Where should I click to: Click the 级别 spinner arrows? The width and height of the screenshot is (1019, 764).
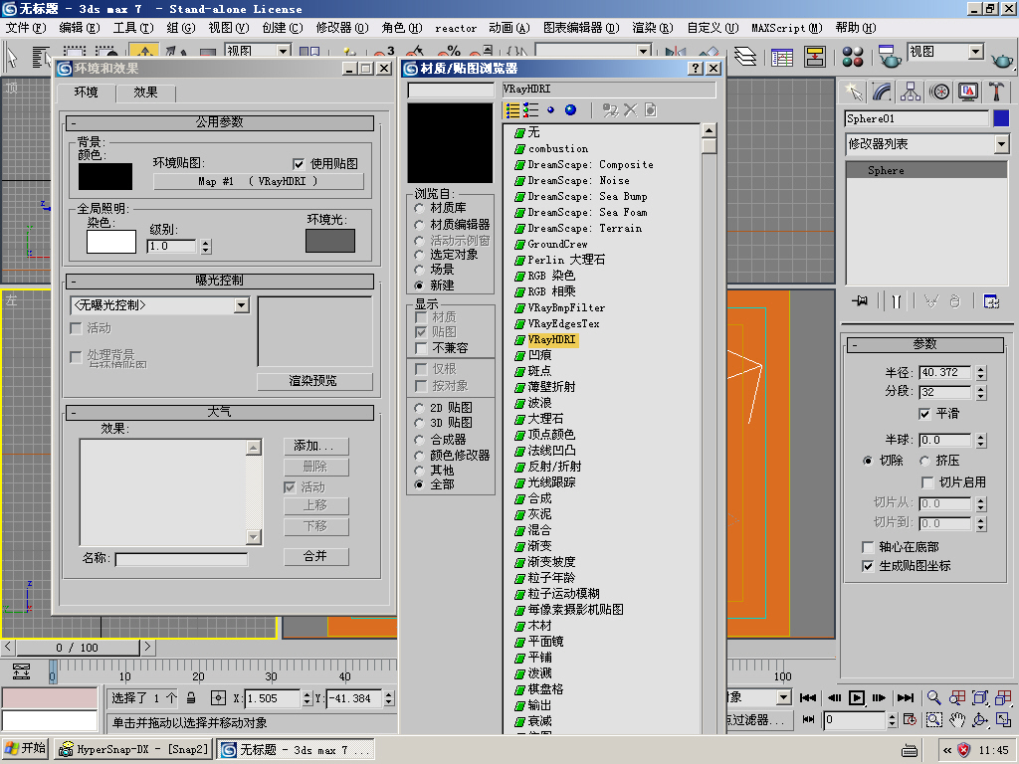206,247
